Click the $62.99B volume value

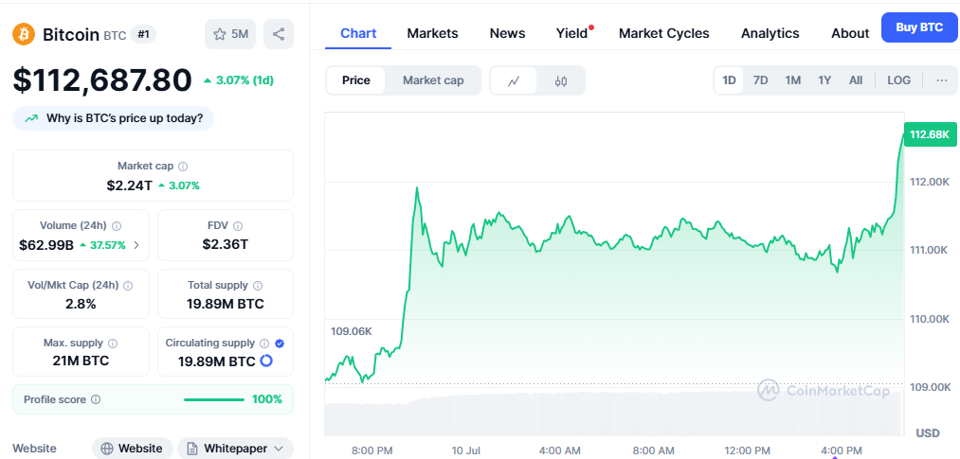46,245
